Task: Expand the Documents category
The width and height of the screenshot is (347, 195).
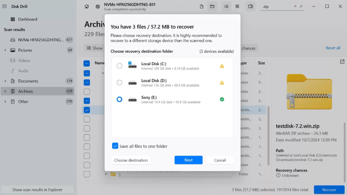Action: pos(5,81)
